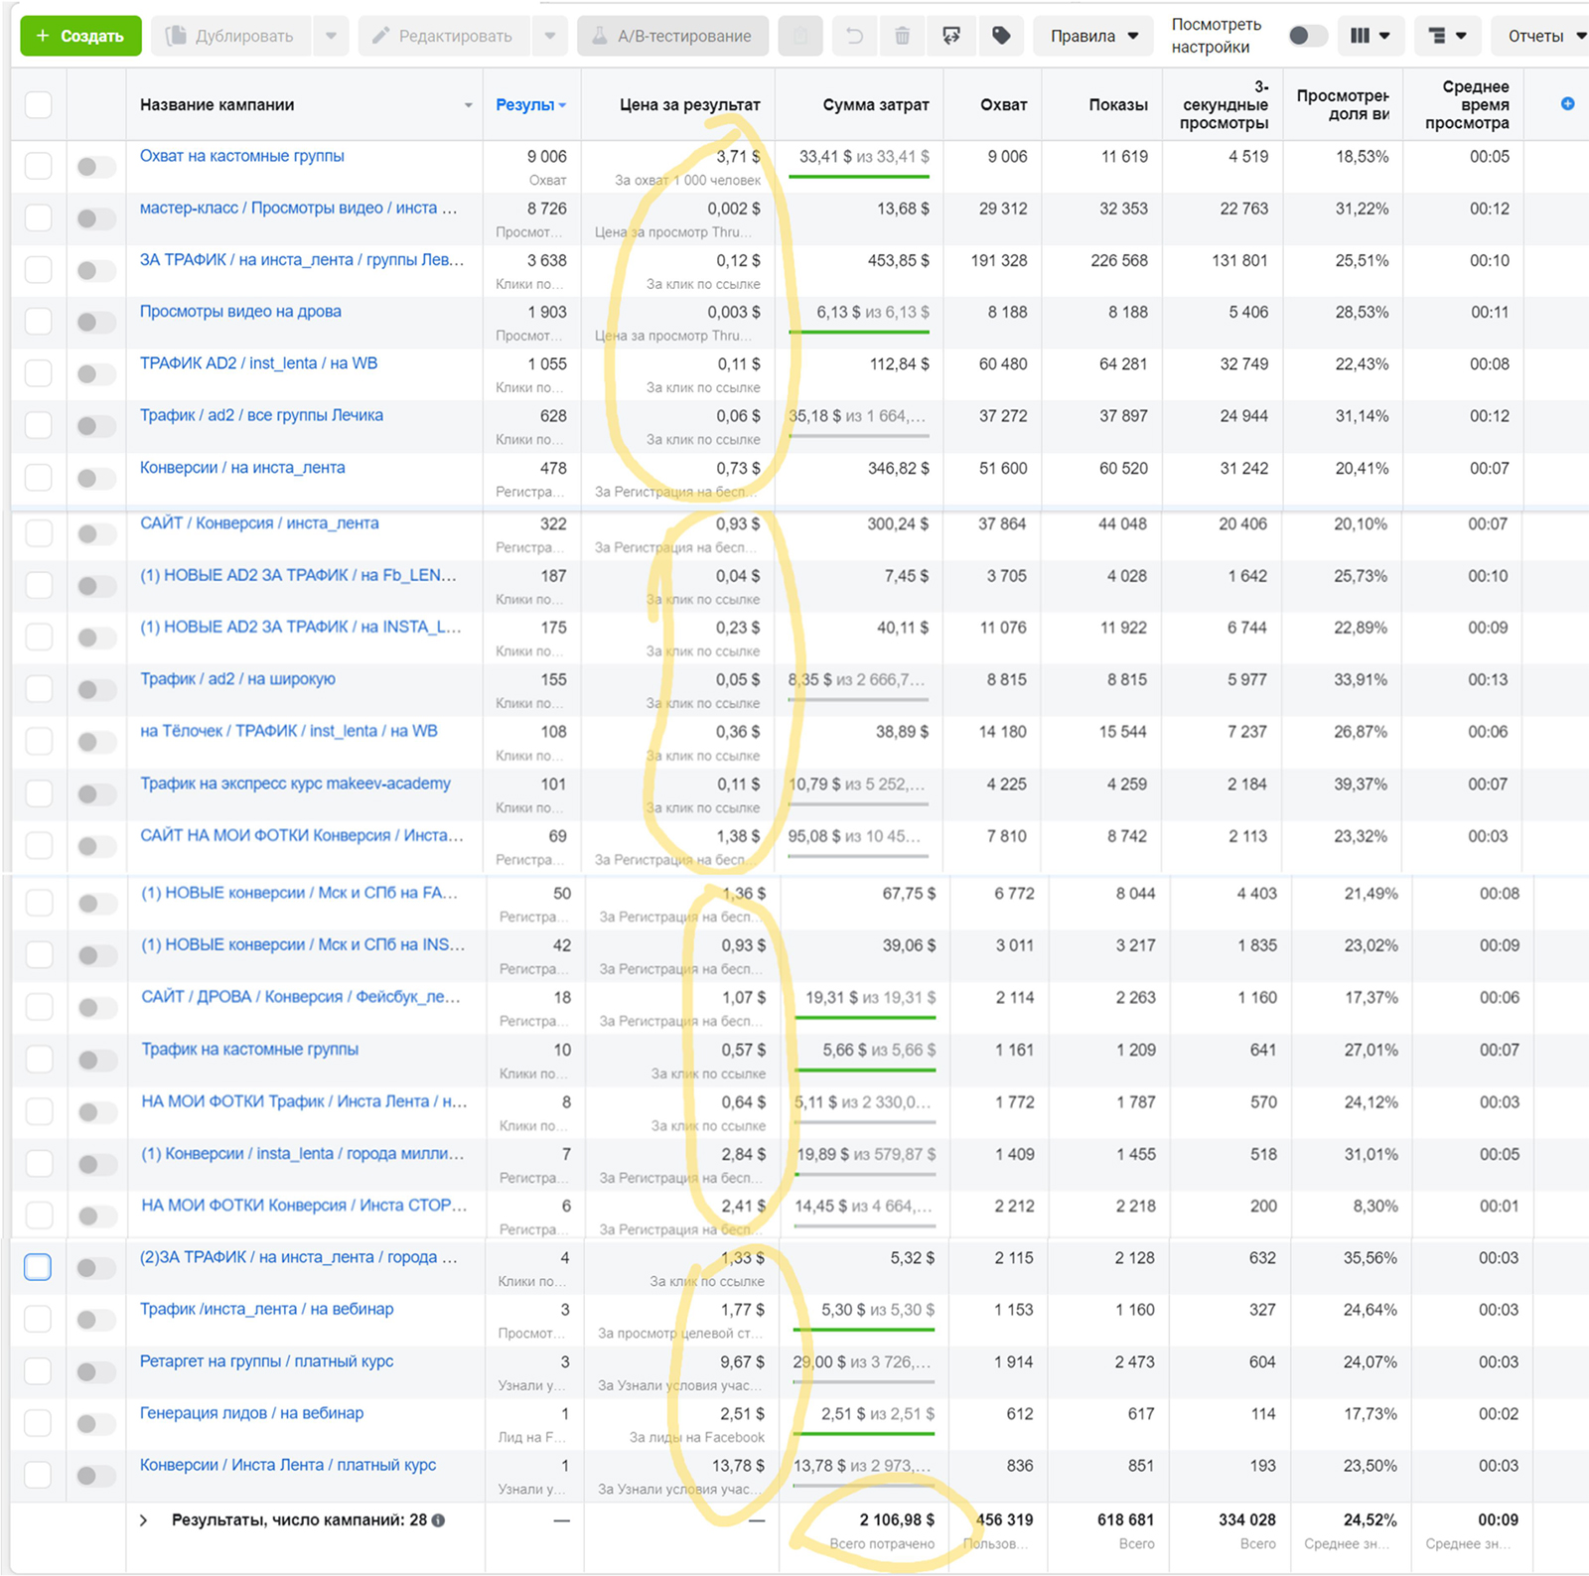Image resolution: width=1589 pixels, height=1576 pixels.
Task: Click budget progress bar 6,13 $ из 6,13 $
Action: point(859,332)
